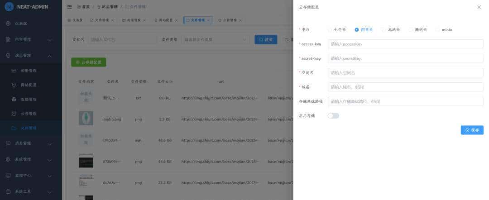Open the audio.png thumbnail preview
The image size is (489, 200).
point(86,119)
